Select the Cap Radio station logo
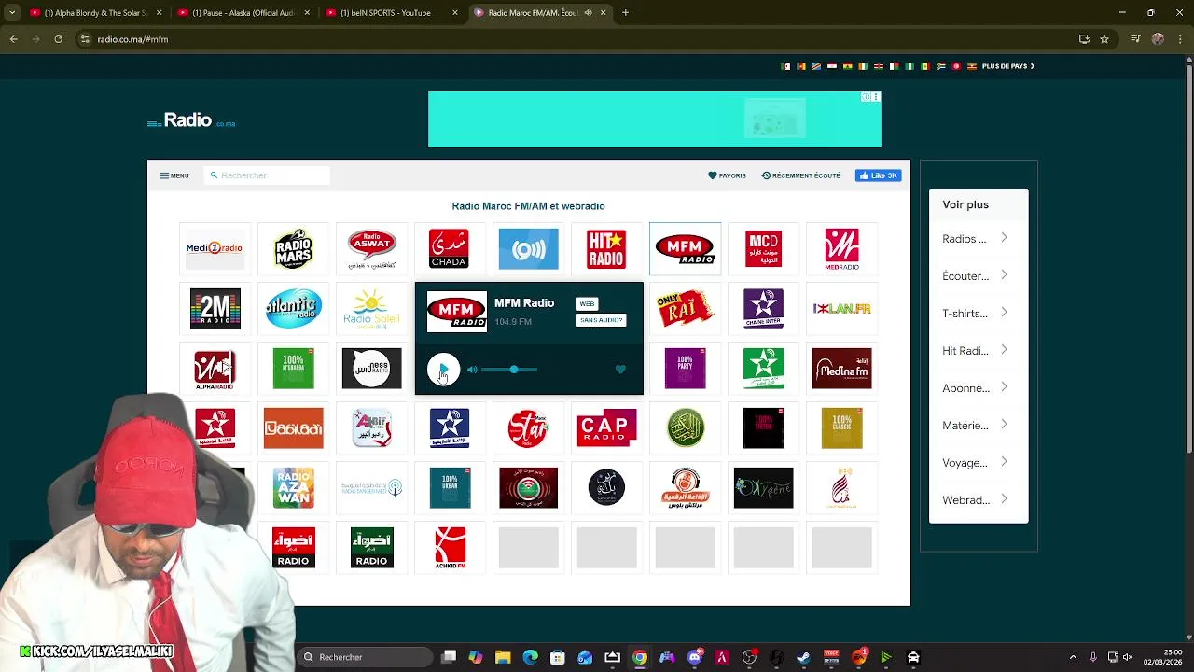This screenshot has height=672, width=1194. [x=606, y=428]
